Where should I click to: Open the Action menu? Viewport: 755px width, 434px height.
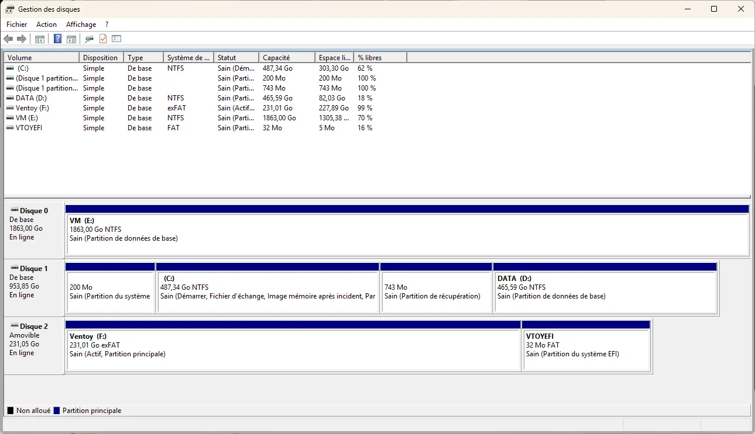[46, 25]
